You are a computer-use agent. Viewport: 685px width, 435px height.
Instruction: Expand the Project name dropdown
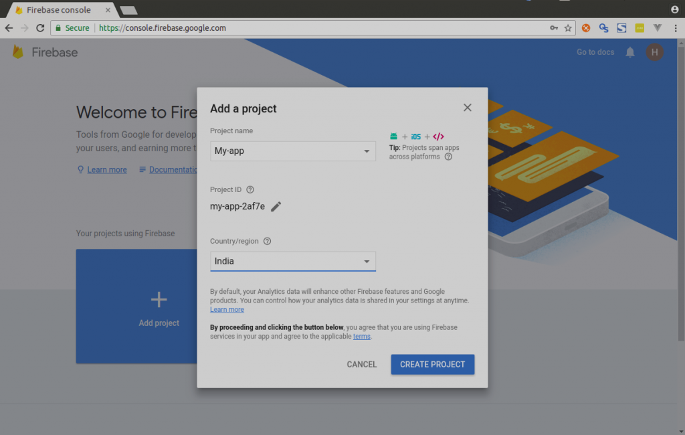point(293,151)
